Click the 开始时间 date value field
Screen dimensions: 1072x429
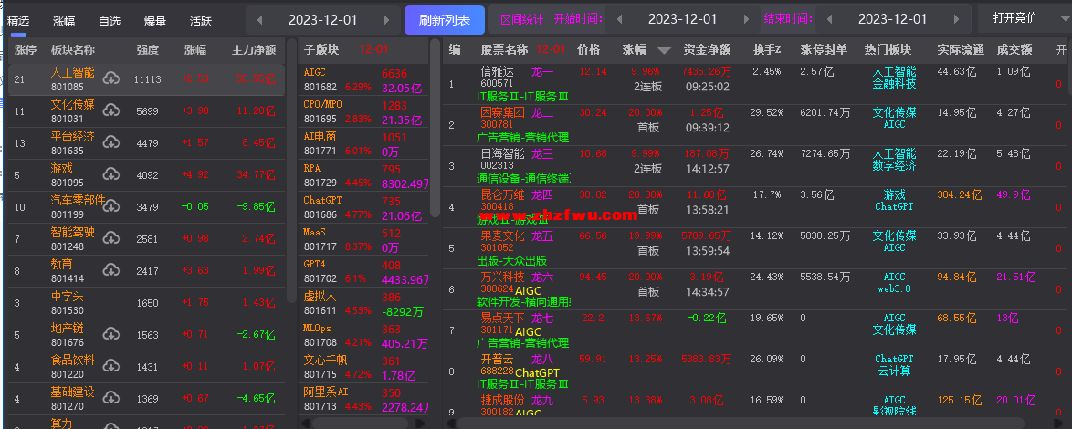(x=682, y=20)
